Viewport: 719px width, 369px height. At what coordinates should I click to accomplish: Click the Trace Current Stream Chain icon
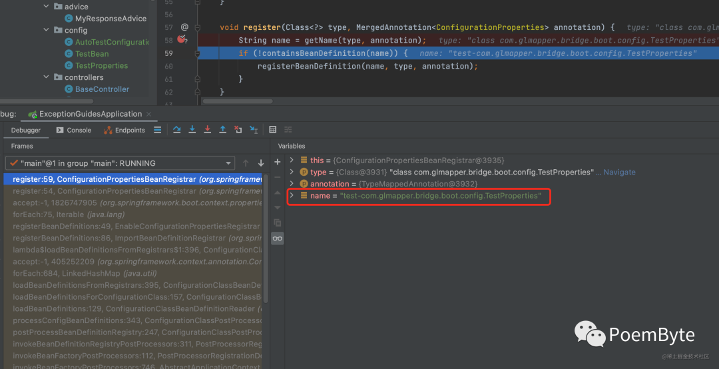[x=288, y=130]
